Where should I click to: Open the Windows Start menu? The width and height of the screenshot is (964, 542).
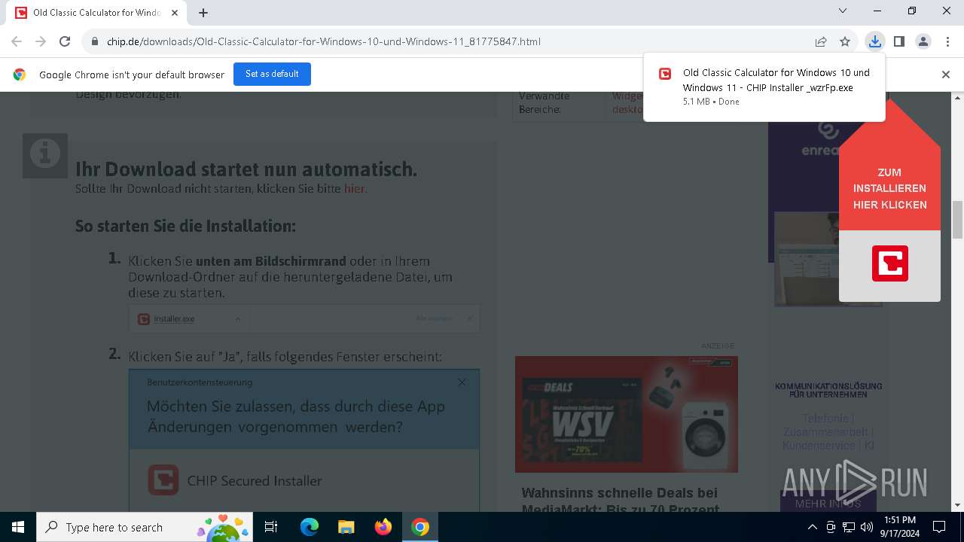(18, 527)
